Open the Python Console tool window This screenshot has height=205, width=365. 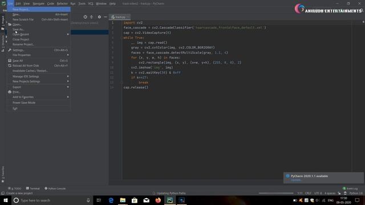pos(55,188)
